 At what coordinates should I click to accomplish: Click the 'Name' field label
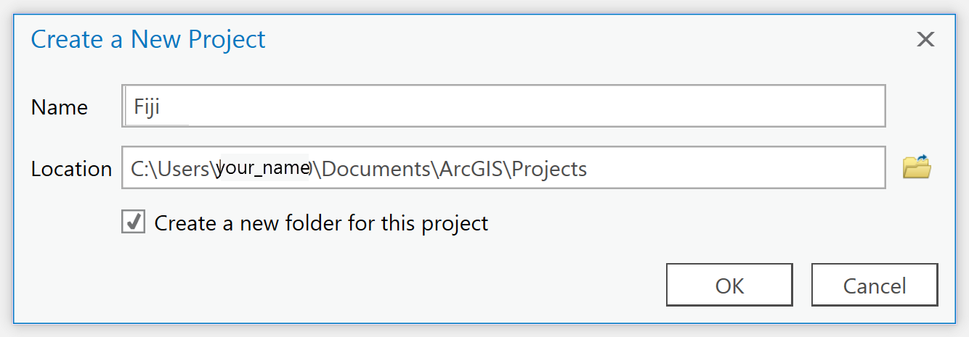[x=59, y=107]
